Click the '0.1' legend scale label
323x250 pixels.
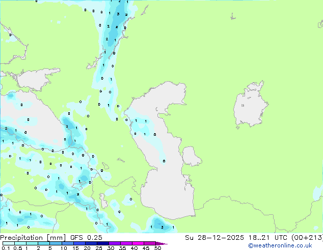pos(6,248)
